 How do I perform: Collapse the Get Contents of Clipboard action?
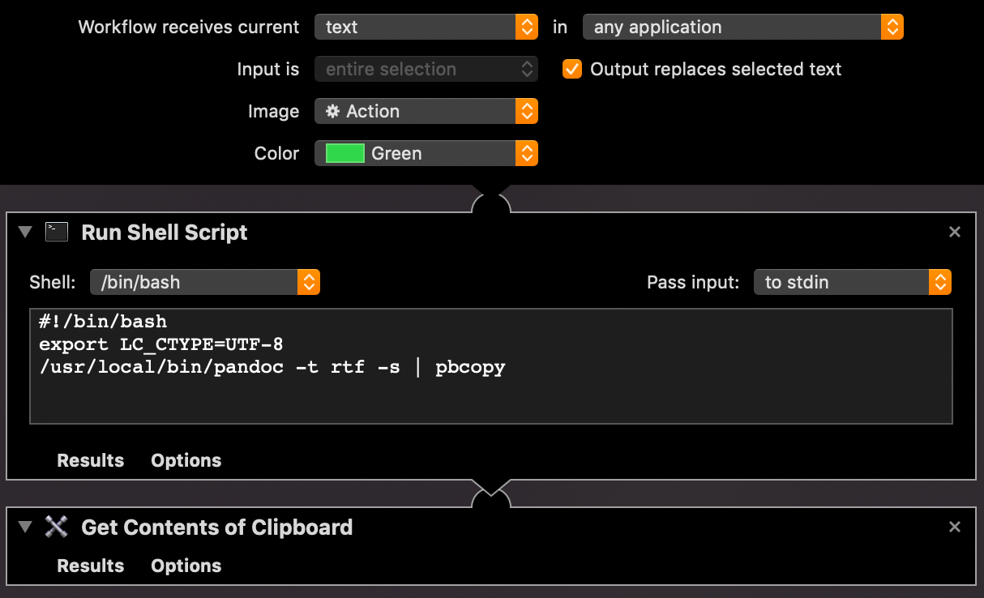click(24, 527)
